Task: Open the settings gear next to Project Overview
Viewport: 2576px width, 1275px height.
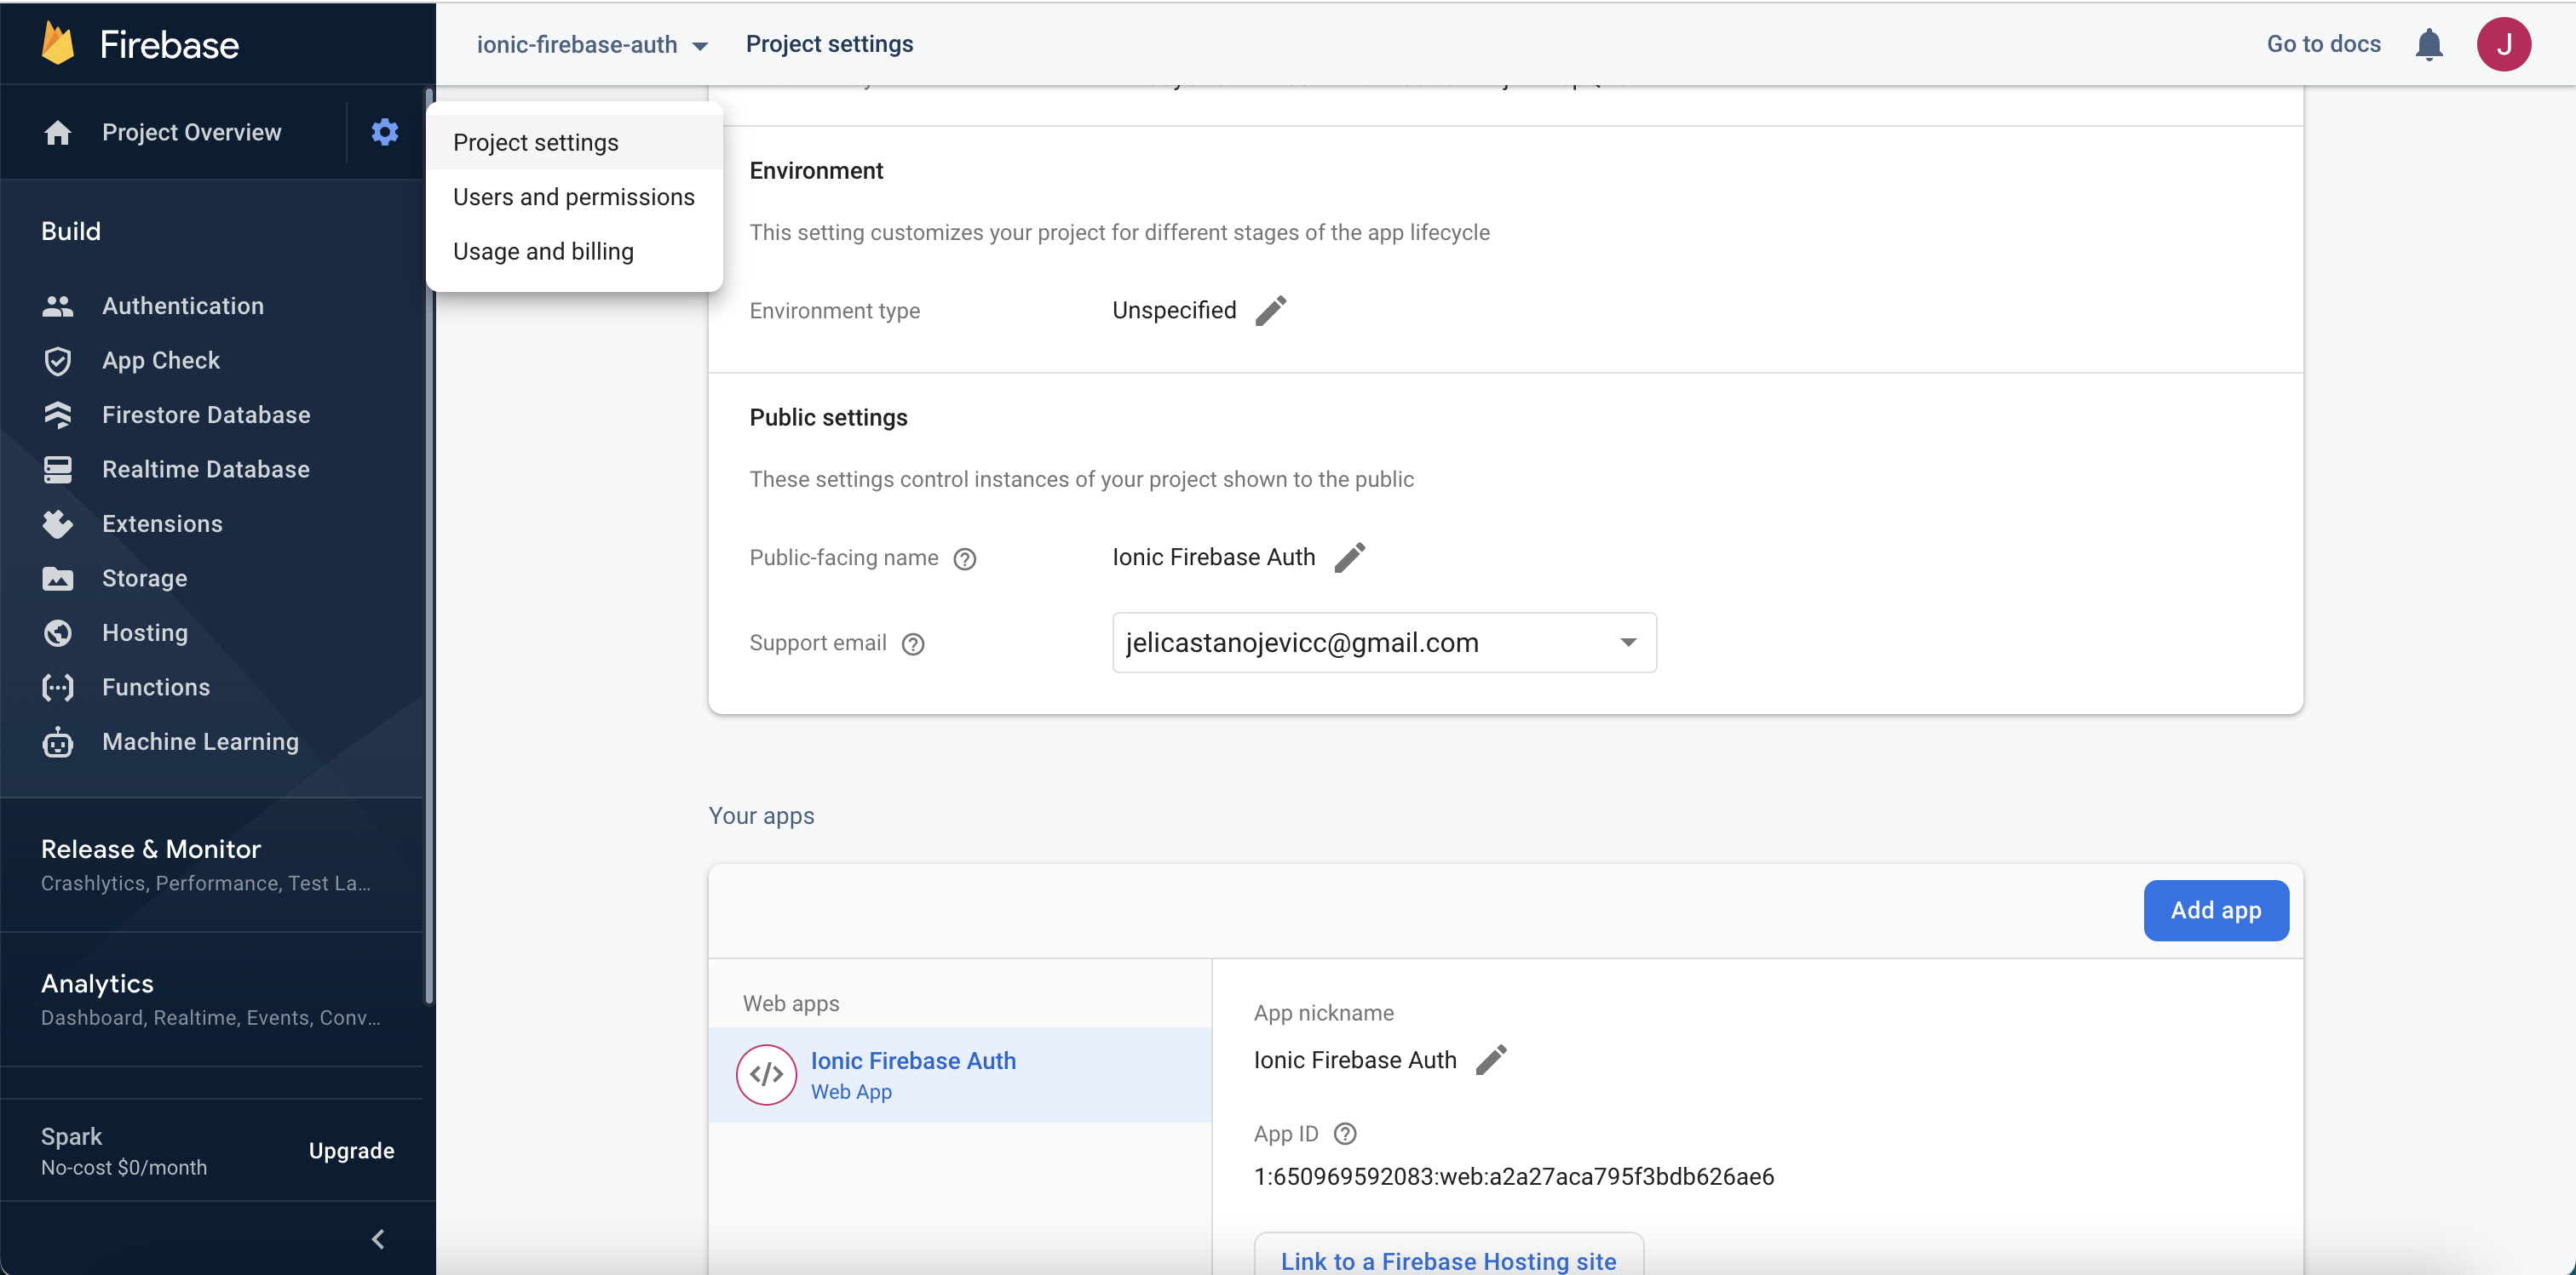Action: 385,132
